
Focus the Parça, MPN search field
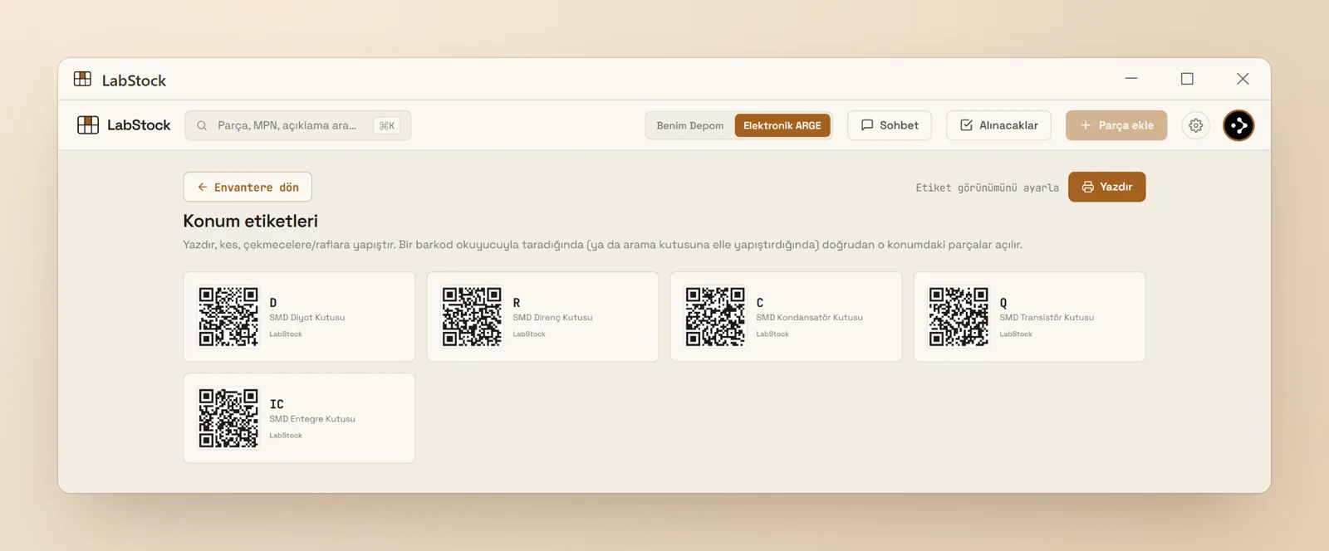pyautogui.click(x=297, y=125)
